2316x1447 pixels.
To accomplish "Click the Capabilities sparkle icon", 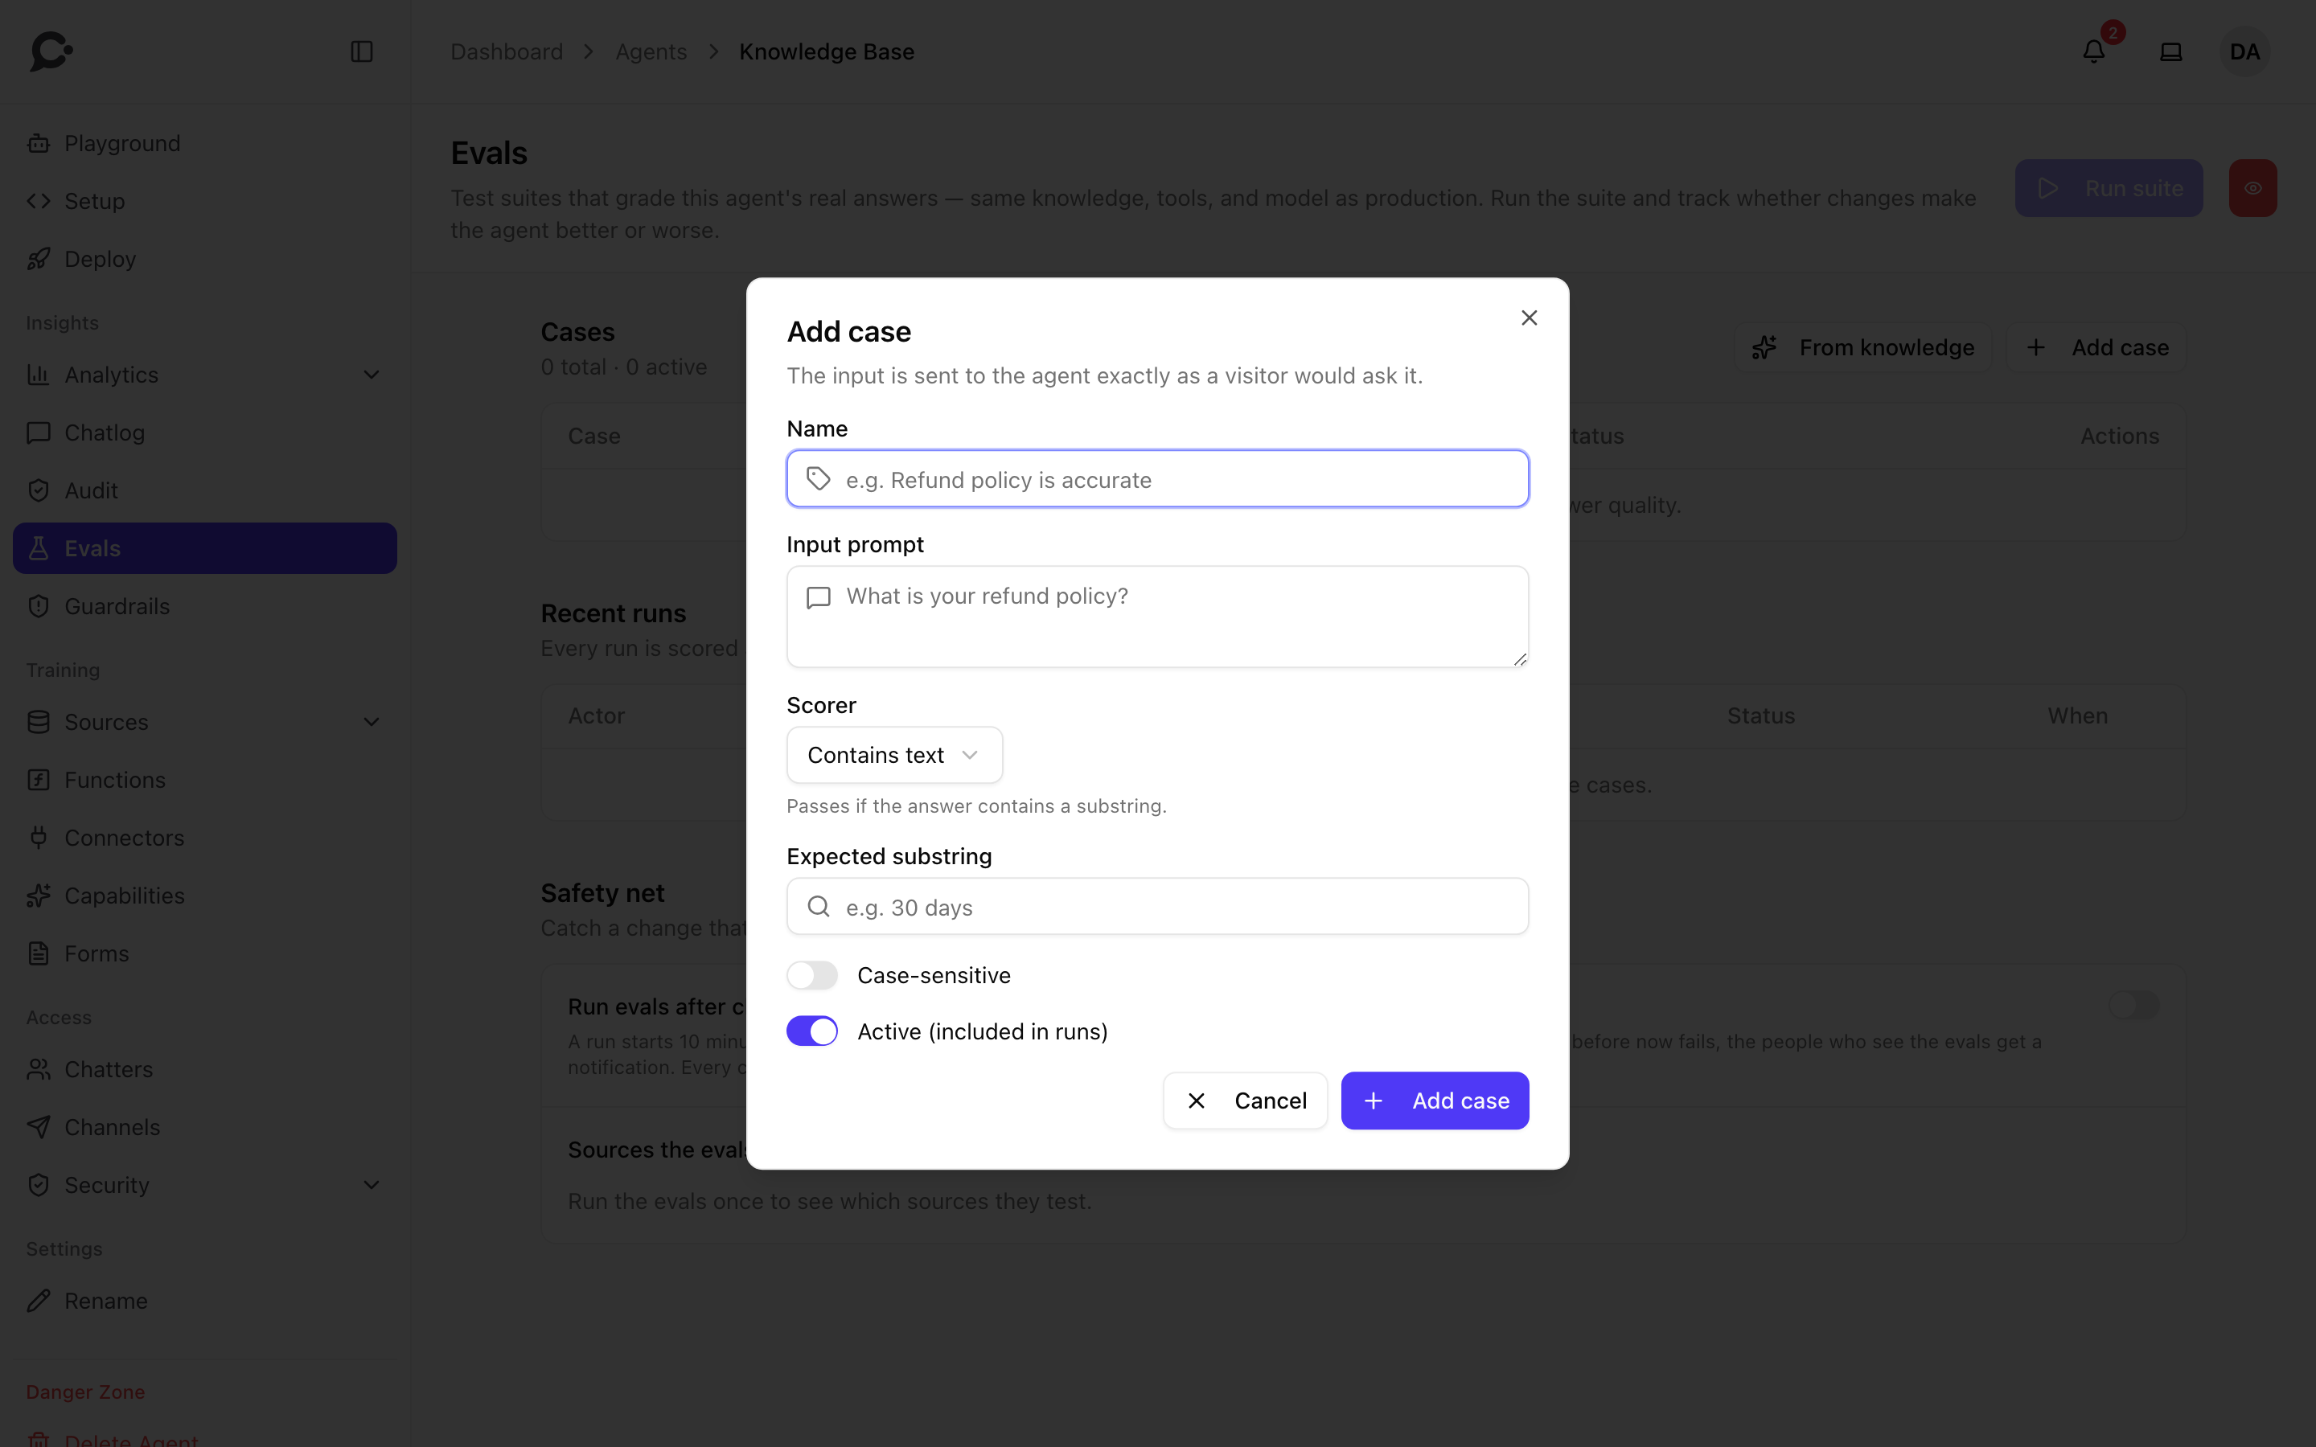I will 39,896.
